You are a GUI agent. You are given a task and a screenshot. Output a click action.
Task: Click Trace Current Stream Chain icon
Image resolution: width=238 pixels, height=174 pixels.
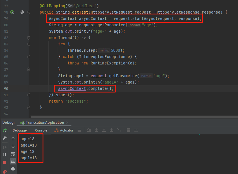136,130
